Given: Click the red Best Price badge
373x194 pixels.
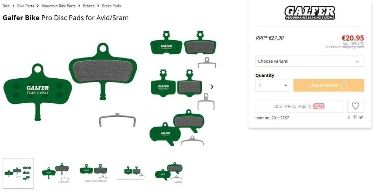Looking at the screenshot, I should tap(319, 106).
